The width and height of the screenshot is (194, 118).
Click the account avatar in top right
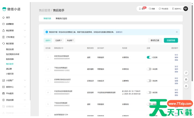[x=186, y=9]
